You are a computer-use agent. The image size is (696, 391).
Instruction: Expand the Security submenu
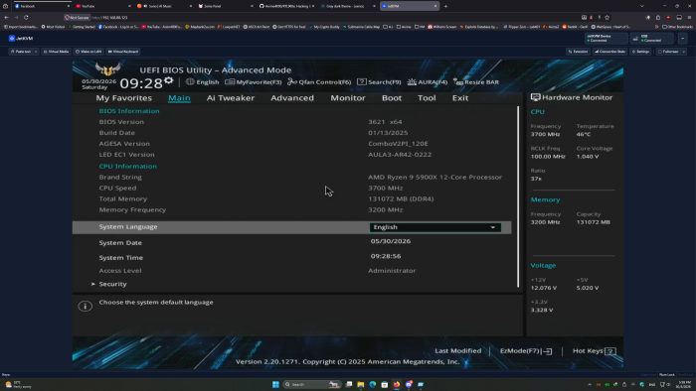(x=112, y=284)
